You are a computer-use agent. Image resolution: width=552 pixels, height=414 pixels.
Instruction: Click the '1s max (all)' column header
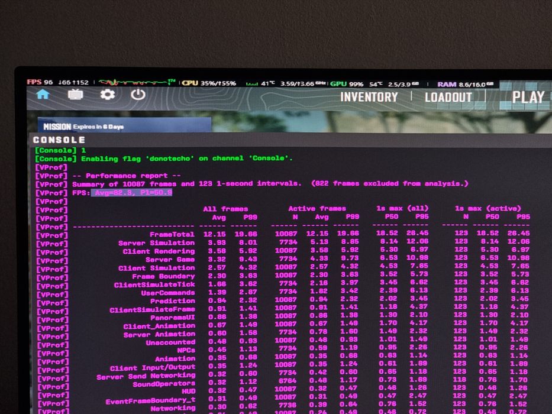coord(402,208)
